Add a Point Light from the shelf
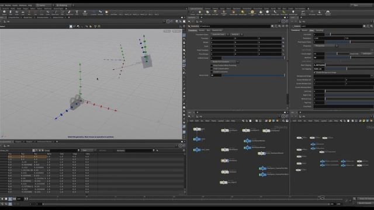Viewport: 374px width, 210px height. point(200,12)
